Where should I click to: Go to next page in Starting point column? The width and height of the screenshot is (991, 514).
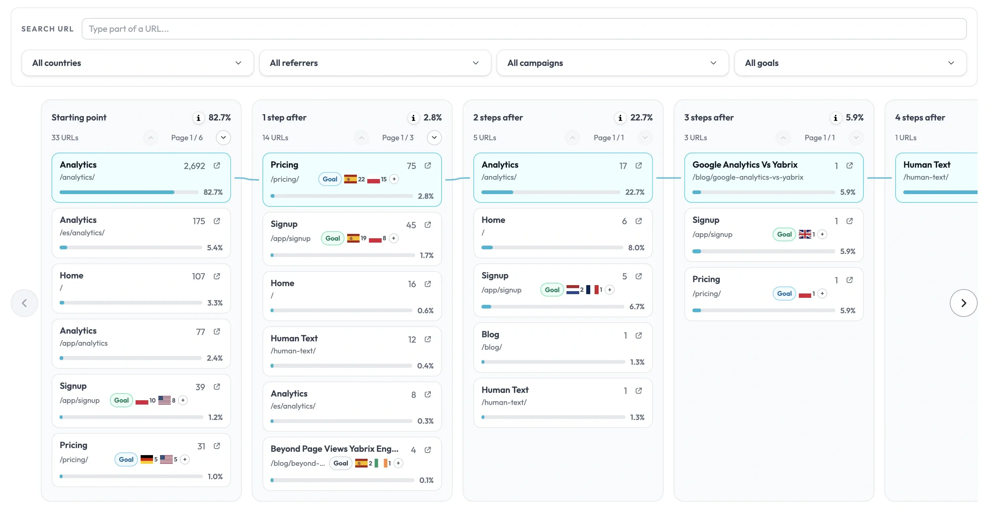224,138
